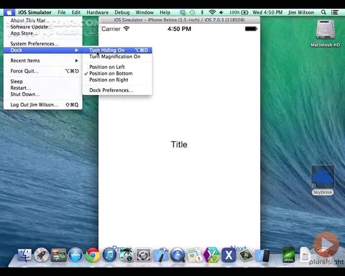Image resolution: width=345 pixels, height=276 pixels.
Task: Open Xcode from the dock
Action: (161, 255)
